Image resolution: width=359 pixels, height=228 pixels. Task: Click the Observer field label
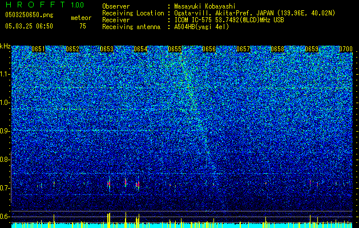pos(116,6)
